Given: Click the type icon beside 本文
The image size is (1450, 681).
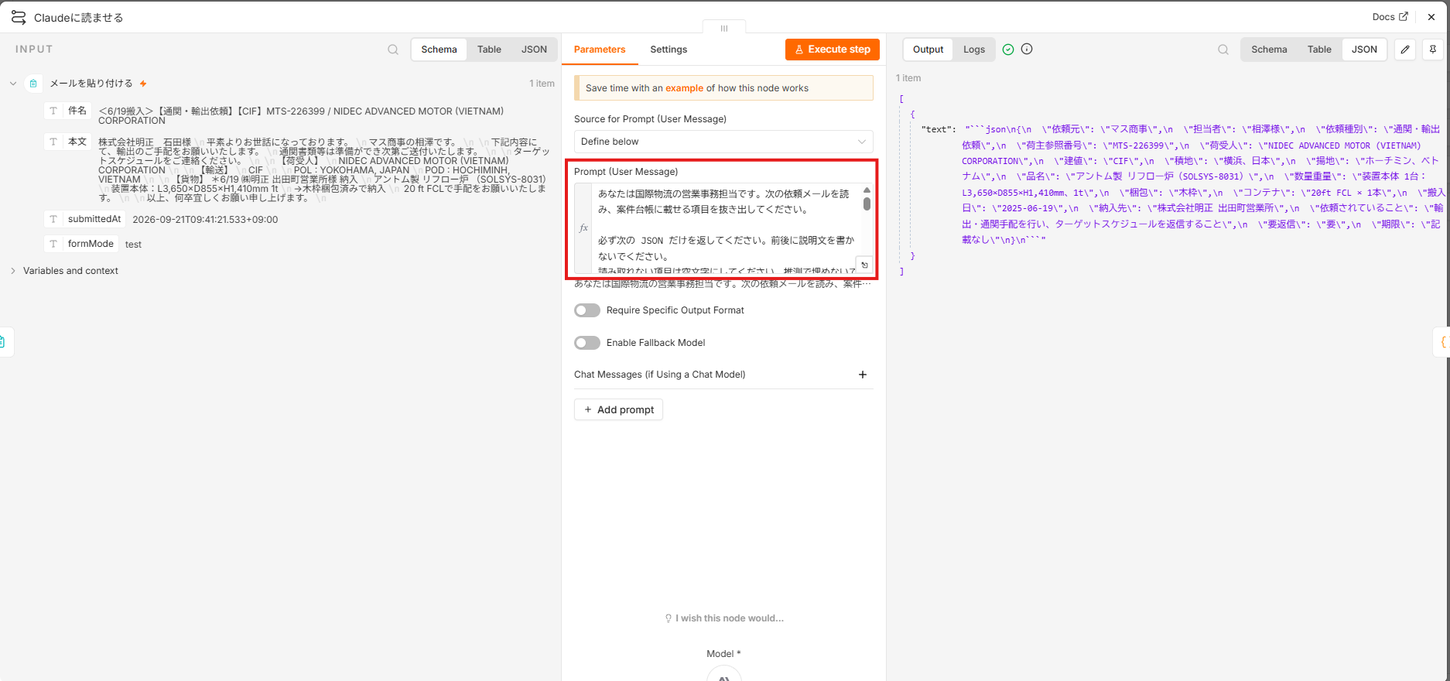Looking at the screenshot, I should coord(53,142).
